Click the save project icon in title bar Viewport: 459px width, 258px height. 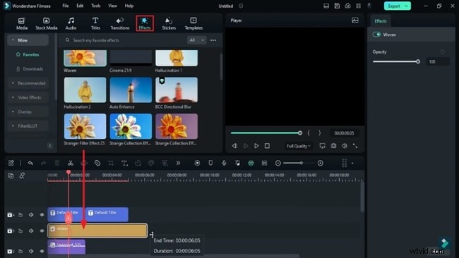(337, 6)
